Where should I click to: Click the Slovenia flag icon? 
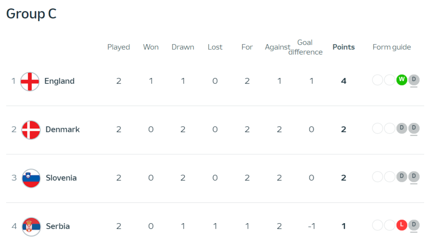(x=31, y=178)
